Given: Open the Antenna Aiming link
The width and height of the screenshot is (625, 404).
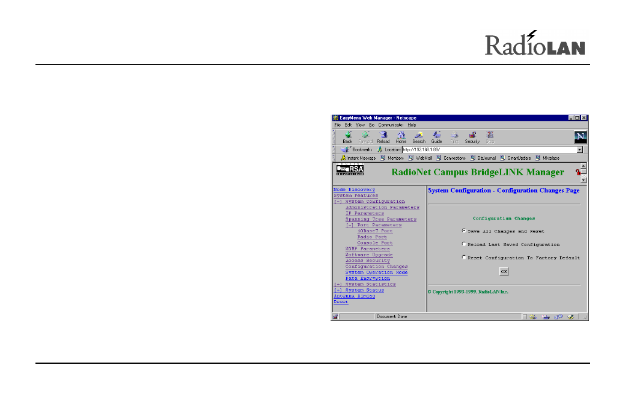Looking at the screenshot, I should pyautogui.click(x=355, y=296).
